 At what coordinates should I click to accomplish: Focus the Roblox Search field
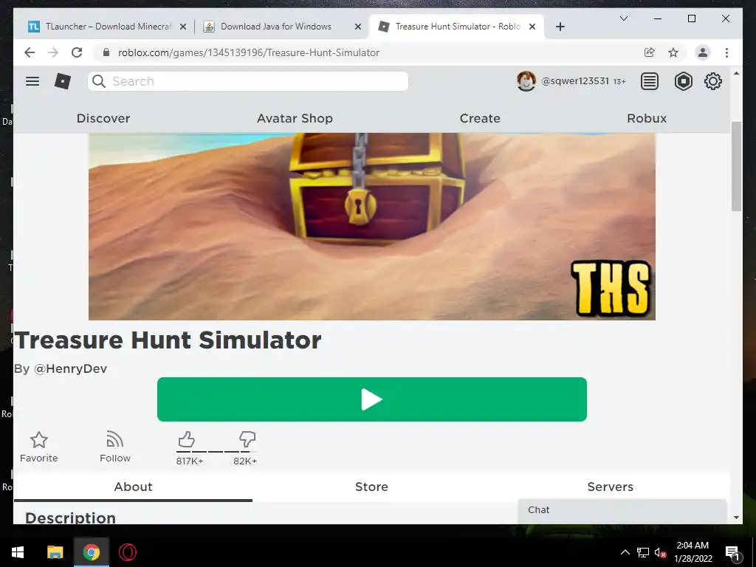[x=248, y=81]
